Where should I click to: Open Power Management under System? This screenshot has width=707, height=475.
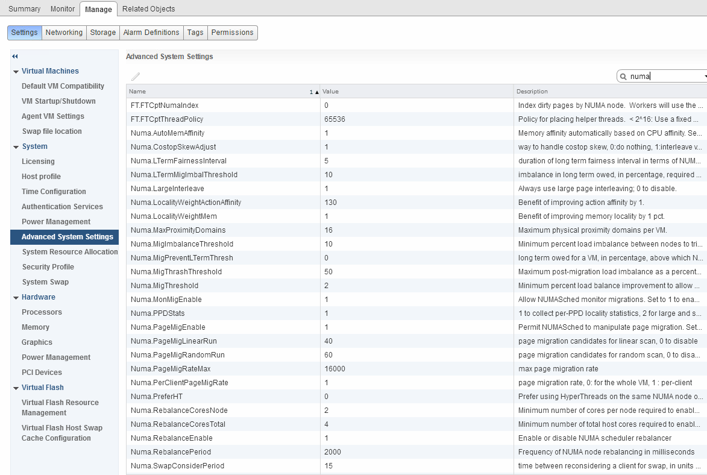56,221
